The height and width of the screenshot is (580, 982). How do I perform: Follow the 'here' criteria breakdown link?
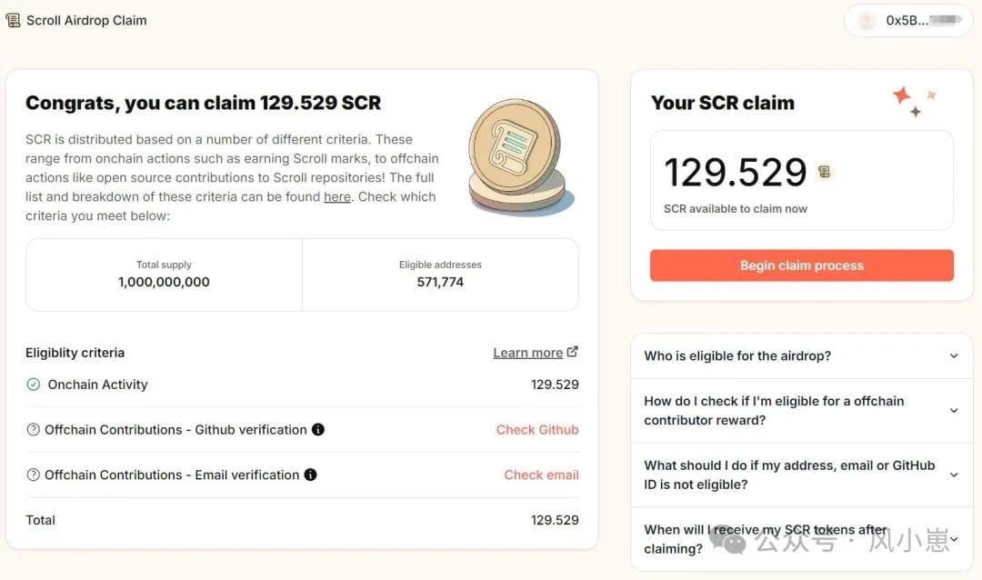click(337, 196)
